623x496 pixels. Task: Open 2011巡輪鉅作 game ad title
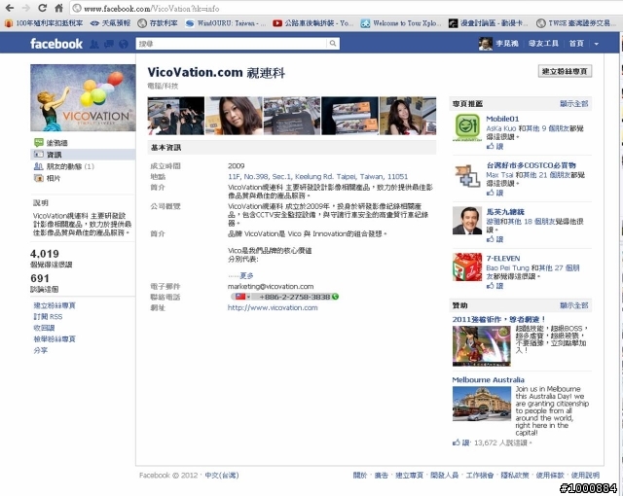(x=498, y=319)
